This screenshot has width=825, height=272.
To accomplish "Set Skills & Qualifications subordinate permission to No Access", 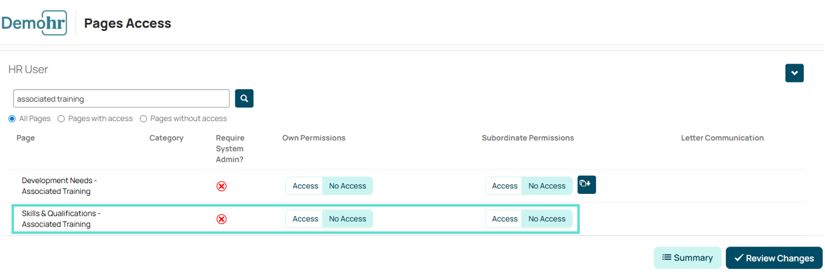I will [x=547, y=219].
